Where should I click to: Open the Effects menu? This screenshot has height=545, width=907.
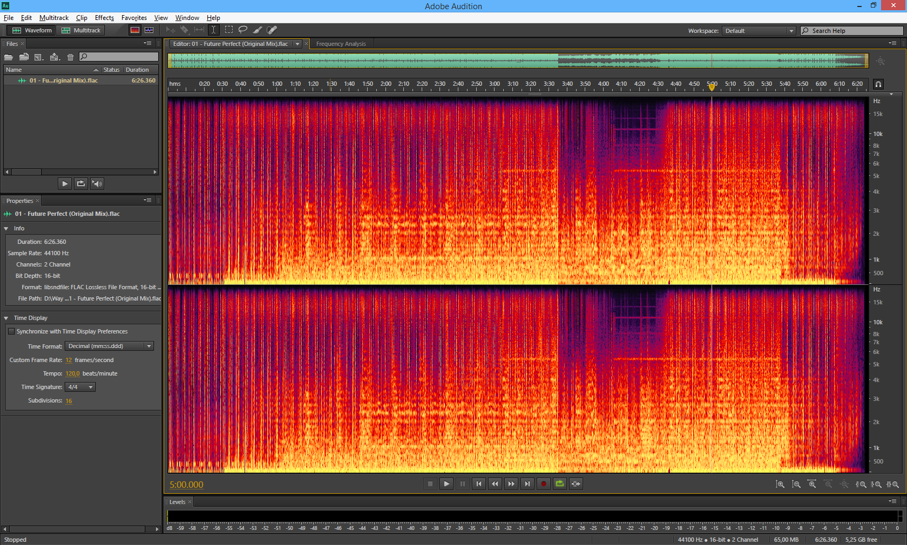point(104,18)
